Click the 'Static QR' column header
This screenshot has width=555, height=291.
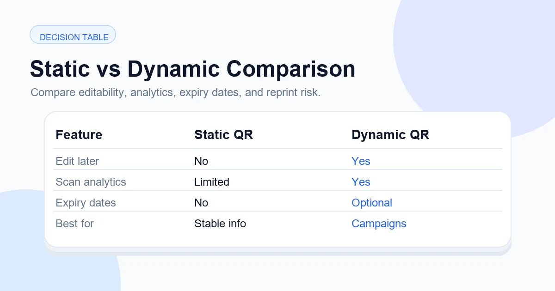click(223, 135)
